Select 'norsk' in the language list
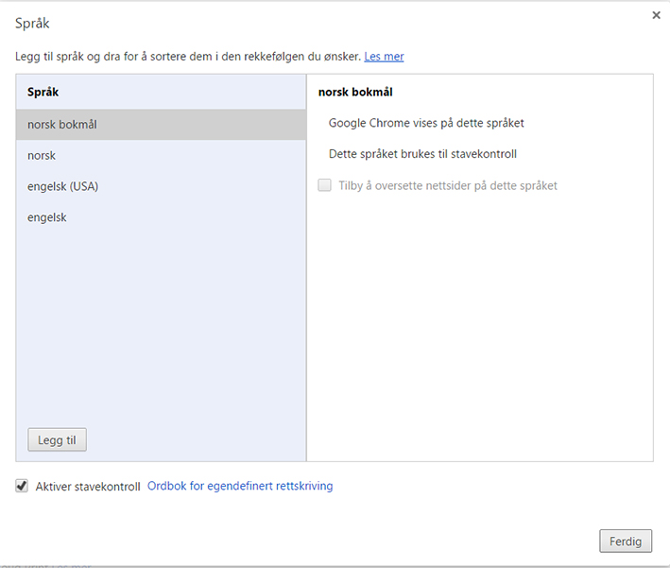The image size is (670, 568). pos(43,156)
